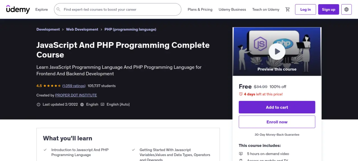Click the course star rating icons

pyautogui.click(x=52, y=86)
